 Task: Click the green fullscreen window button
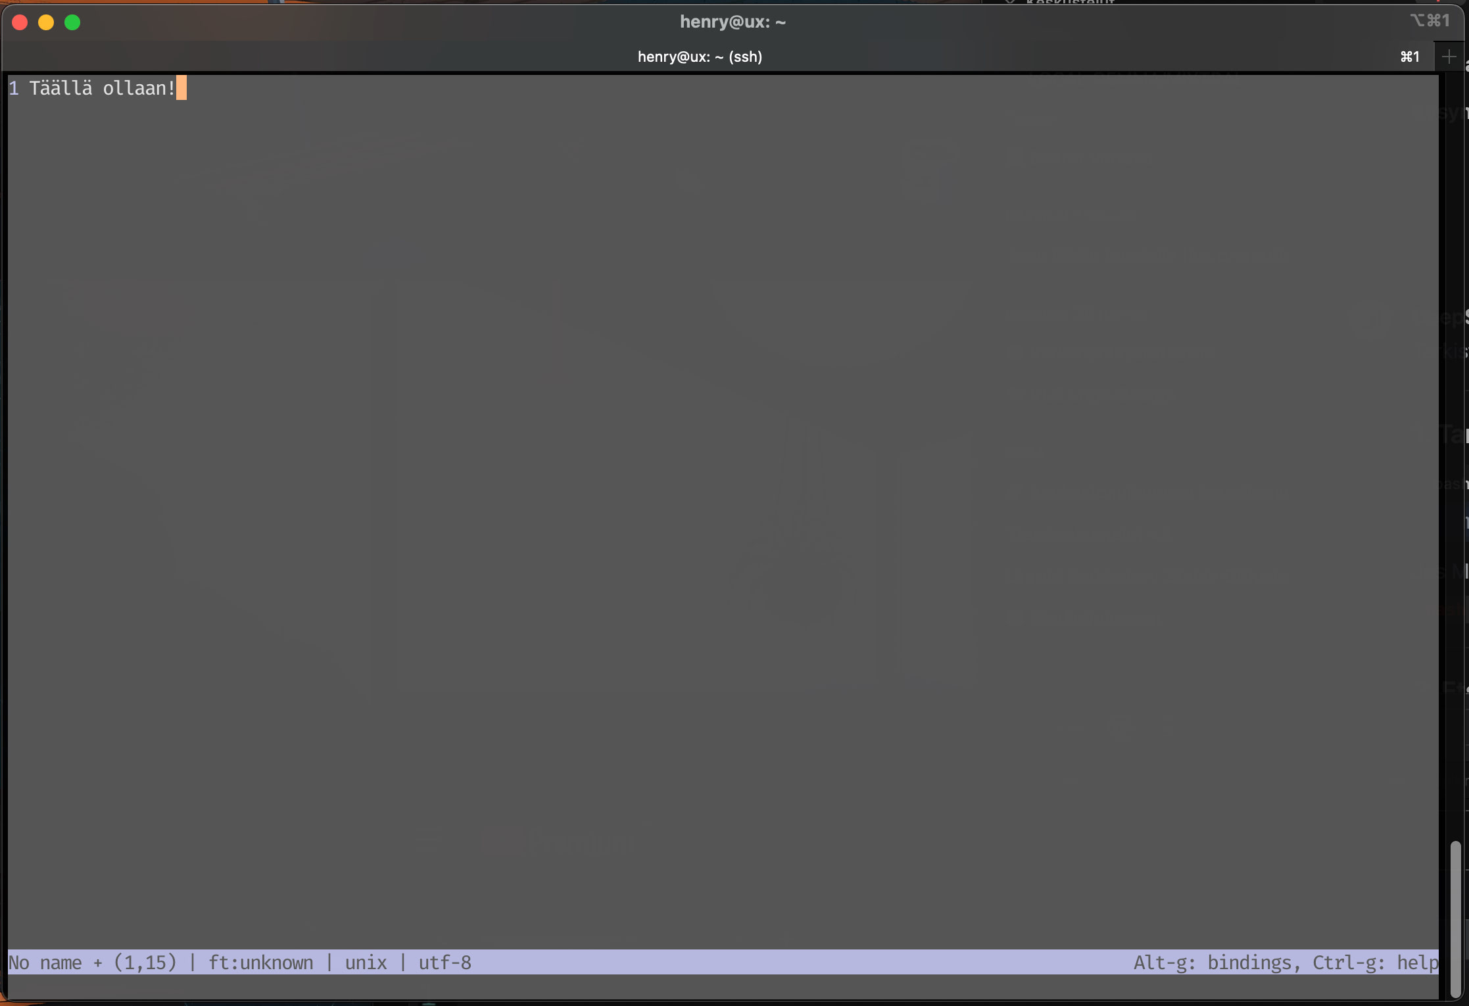(x=72, y=22)
